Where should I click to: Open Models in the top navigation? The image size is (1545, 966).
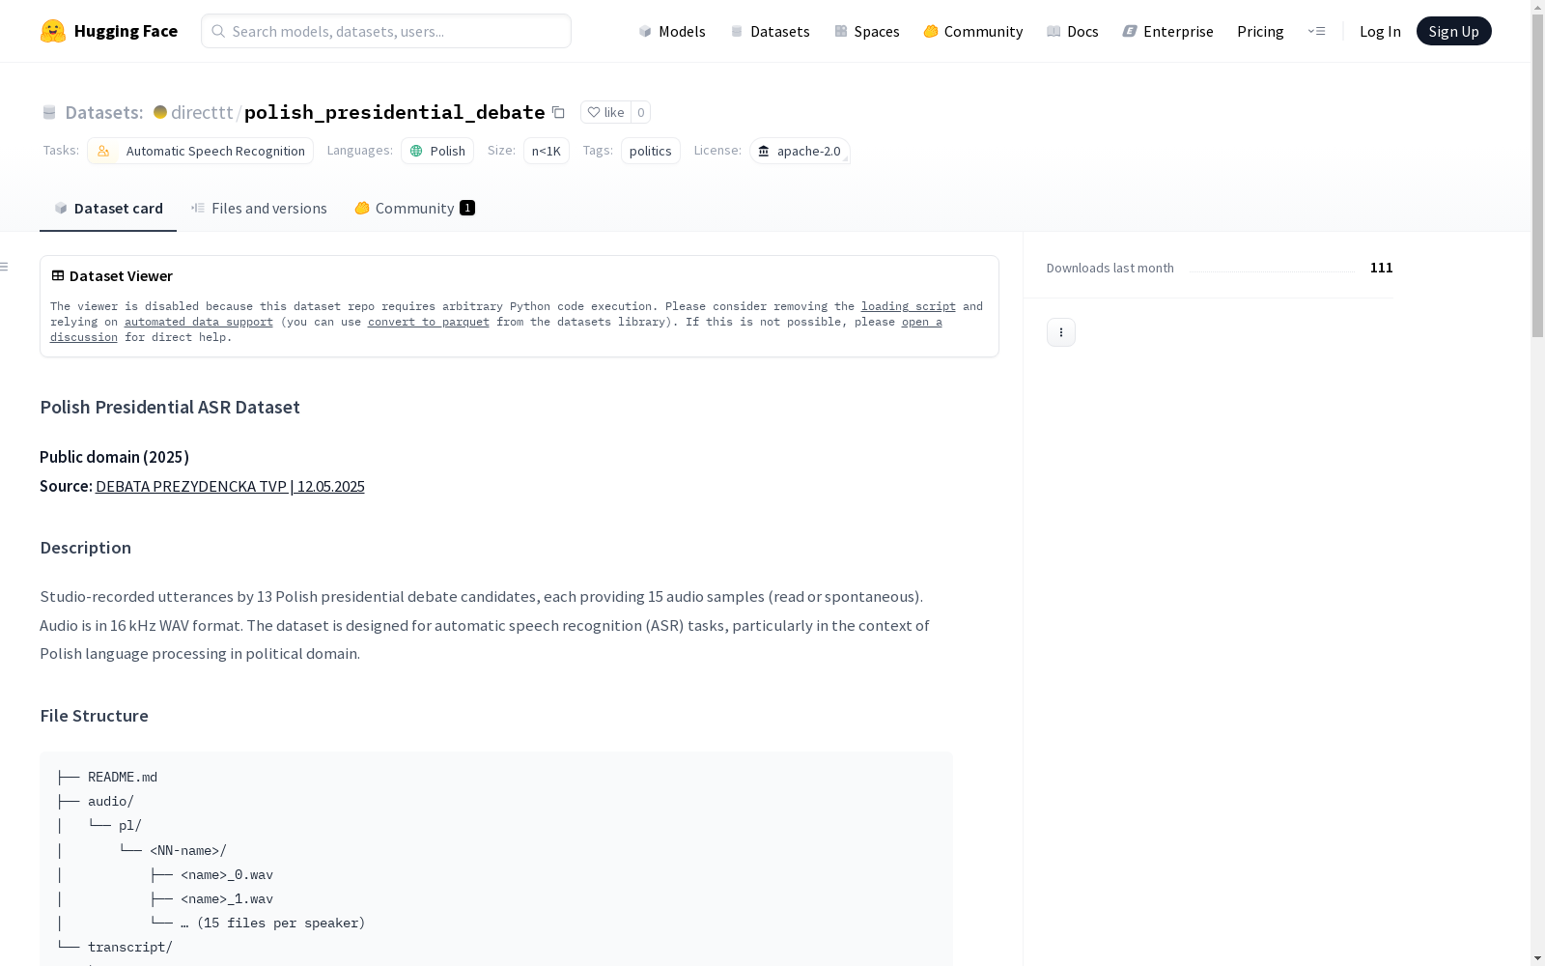672,31
